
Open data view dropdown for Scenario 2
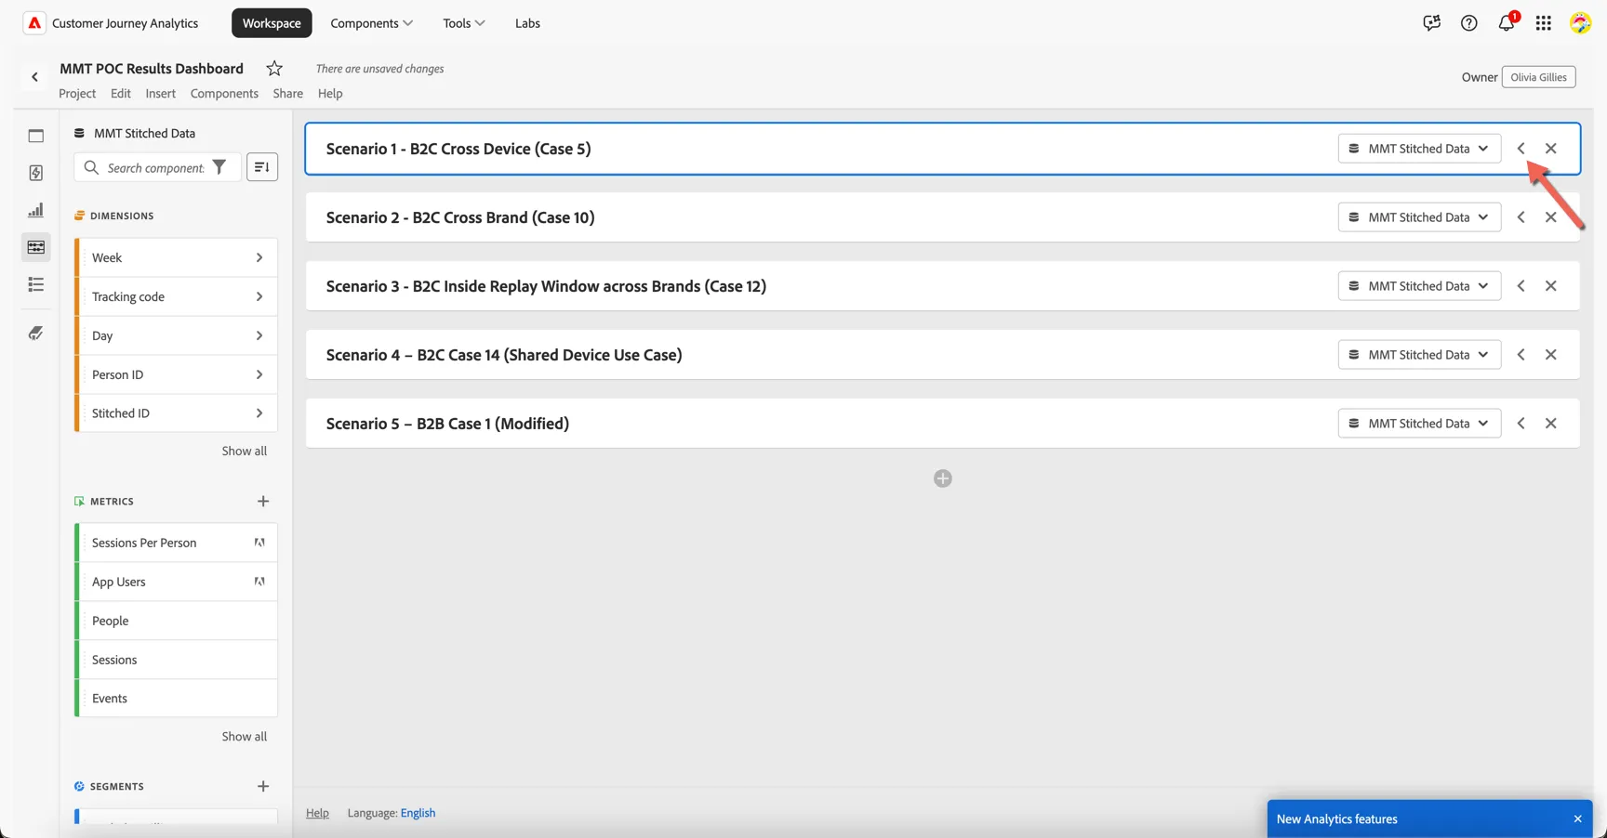(1419, 217)
